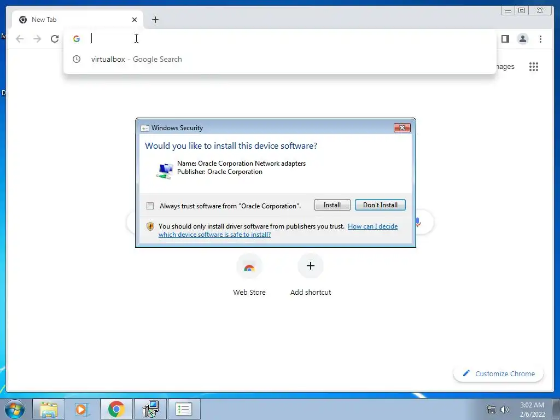This screenshot has height=420, width=560.
Task: Launch Windows Media Player from taskbar
Action: pos(82,409)
